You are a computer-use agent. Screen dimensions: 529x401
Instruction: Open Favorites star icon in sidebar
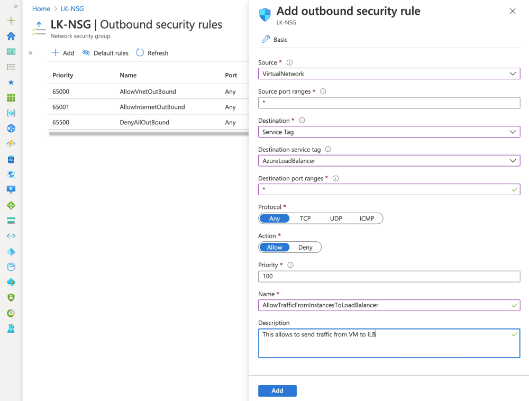pos(11,83)
